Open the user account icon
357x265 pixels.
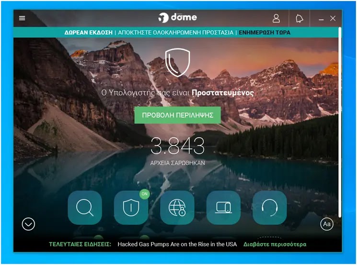tap(276, 18)
